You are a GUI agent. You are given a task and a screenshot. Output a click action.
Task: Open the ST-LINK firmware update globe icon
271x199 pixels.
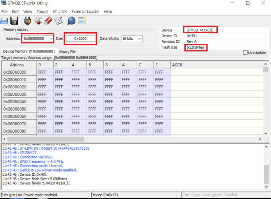pos(71,21)
